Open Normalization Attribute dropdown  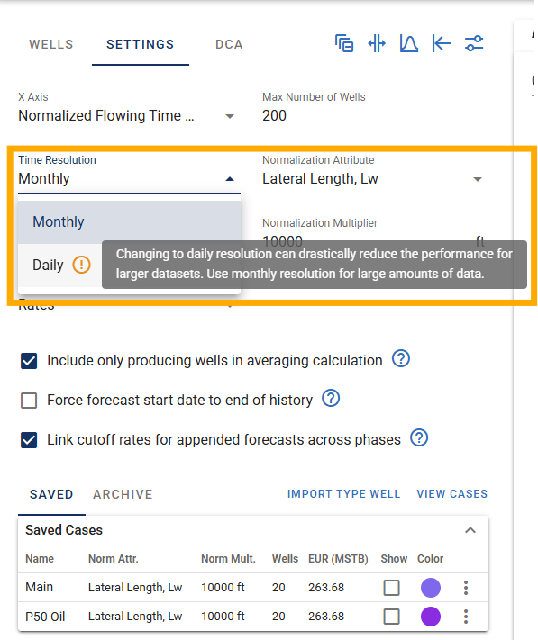(x=375, y=179)
